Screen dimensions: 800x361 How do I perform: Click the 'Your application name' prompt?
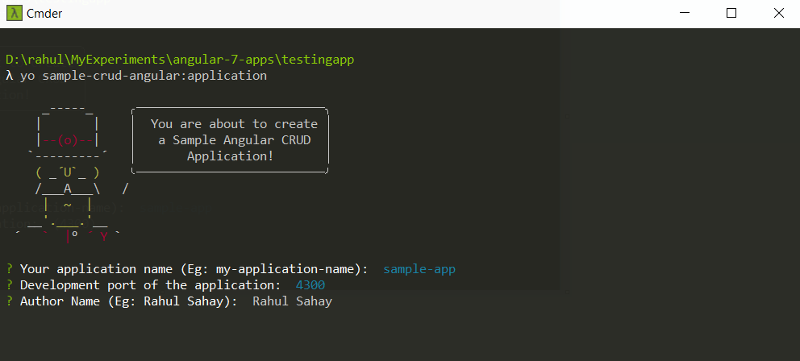click(x=194, y=269)
